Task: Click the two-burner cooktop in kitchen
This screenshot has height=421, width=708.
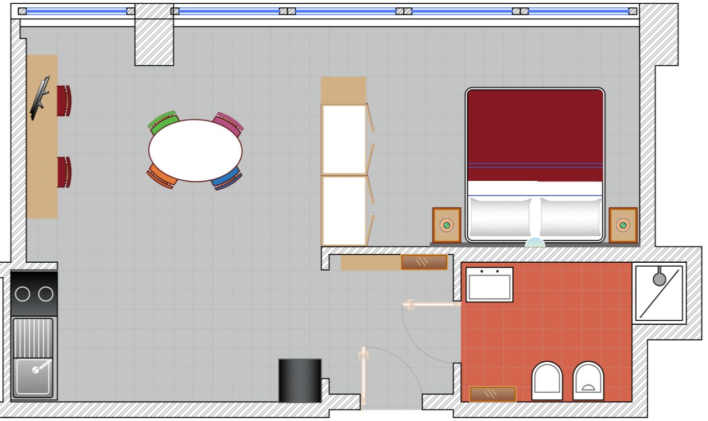Action: (x=34, y=293)
